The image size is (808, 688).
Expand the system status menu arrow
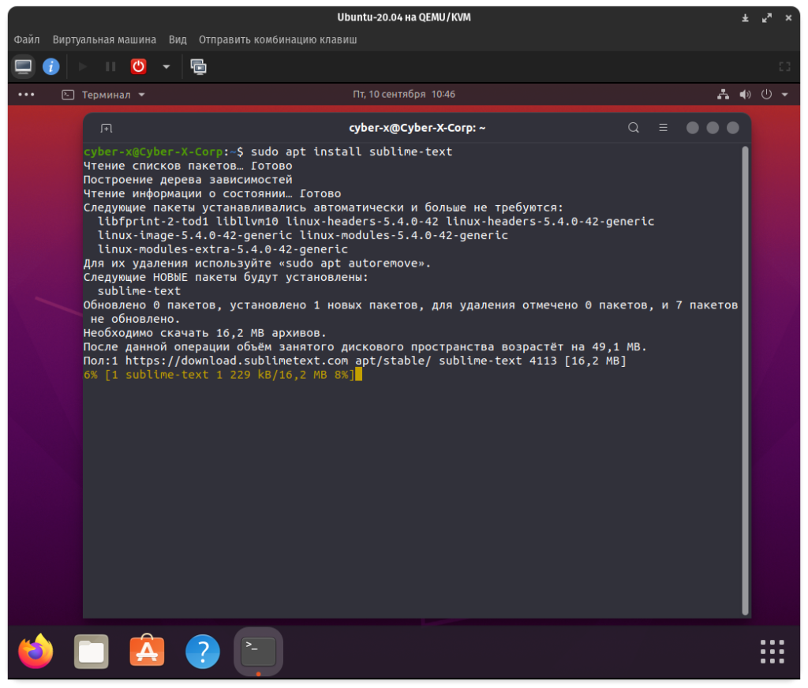pos(784,95)
